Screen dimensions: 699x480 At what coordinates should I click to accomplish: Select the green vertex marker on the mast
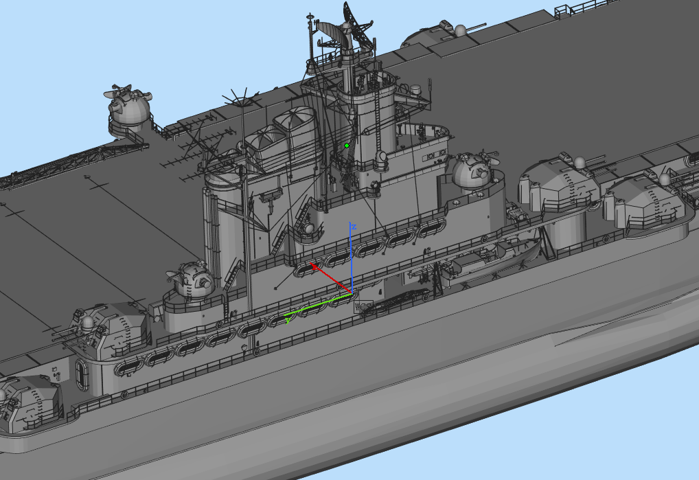point(347,146)
